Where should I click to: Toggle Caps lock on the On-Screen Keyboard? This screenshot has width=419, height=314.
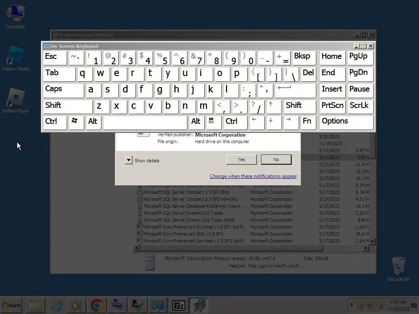(x=63, y=91)
